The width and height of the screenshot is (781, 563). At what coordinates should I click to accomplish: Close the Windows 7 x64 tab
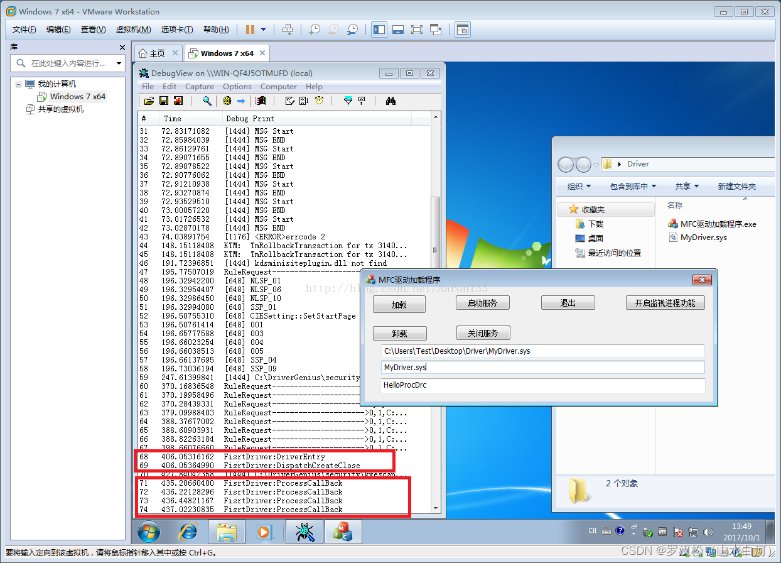point(262,53)
